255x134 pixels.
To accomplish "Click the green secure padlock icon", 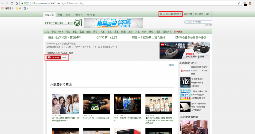I will click(x=22, y=3).
